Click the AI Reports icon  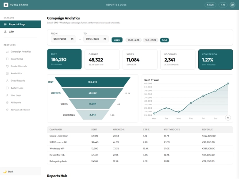tap(7, 103)
